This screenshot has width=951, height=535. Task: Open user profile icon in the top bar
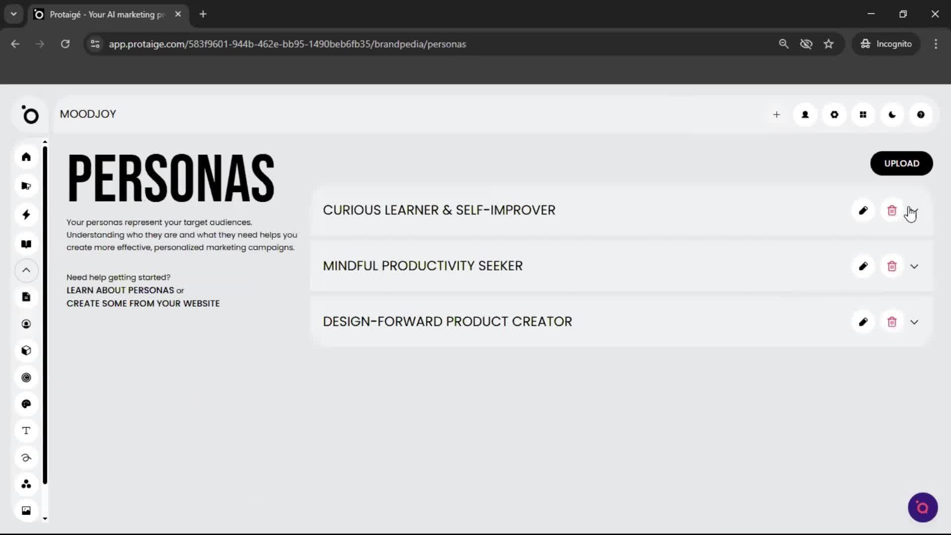805,114
